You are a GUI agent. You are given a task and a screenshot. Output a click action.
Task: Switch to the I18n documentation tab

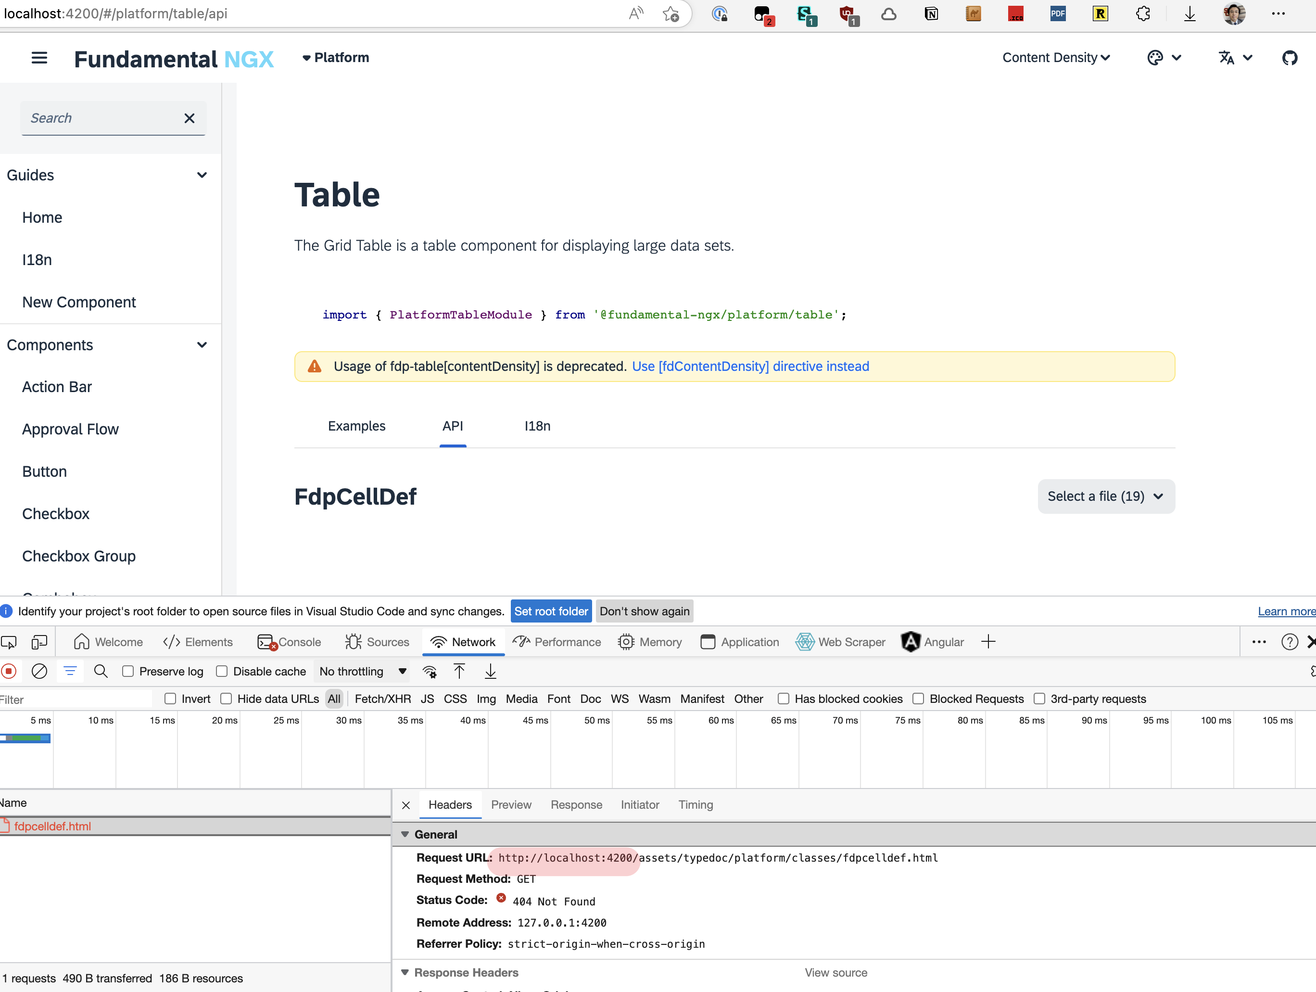(x=537, y=426)
